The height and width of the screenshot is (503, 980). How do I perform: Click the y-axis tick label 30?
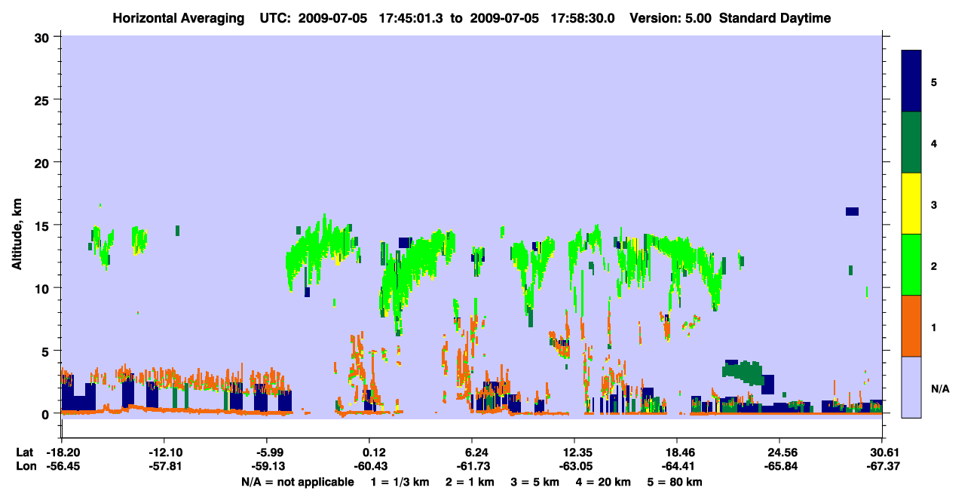(44, 37)
